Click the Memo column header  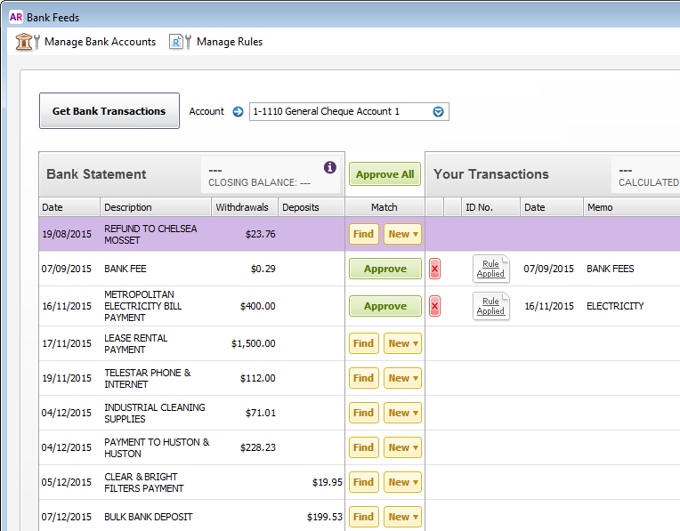point(631,207)
